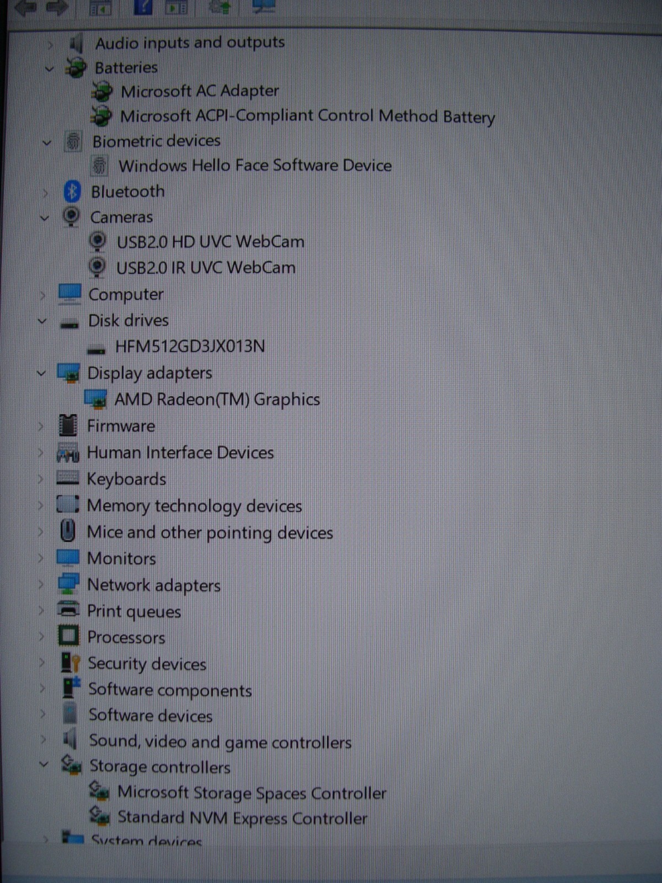Expand the Security devices node

click(x=42, y=662)
